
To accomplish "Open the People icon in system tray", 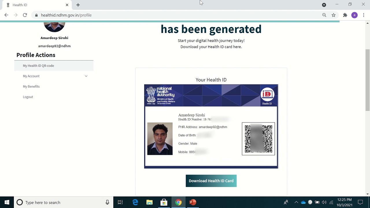I will 286,203.
